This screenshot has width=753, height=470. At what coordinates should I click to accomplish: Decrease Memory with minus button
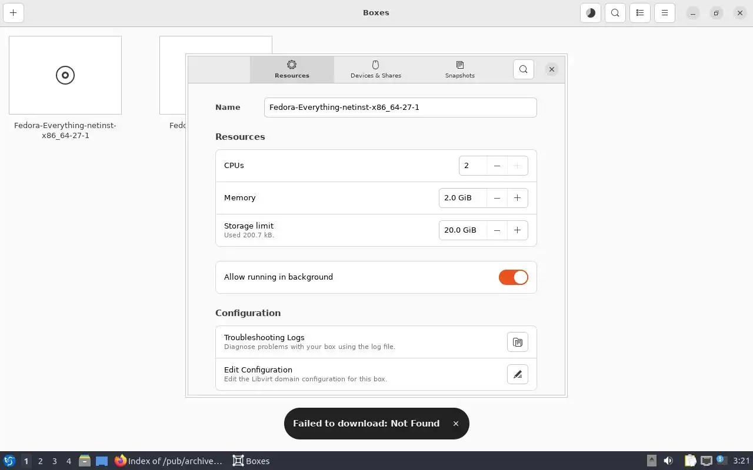[x=497, y=198]
